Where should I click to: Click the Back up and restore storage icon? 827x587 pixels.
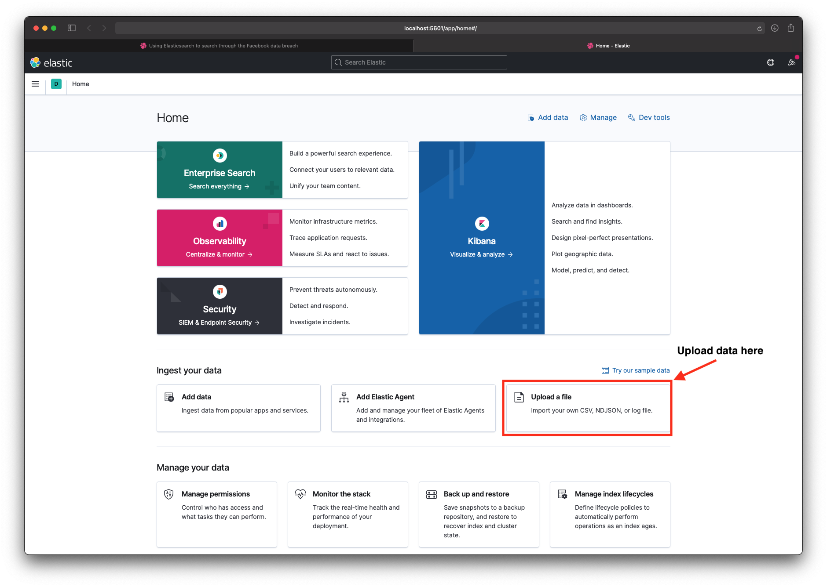coord(432,495)
